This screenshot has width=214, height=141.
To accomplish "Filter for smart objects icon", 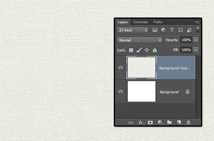I will pyautogui.click(x=189, y=30).
